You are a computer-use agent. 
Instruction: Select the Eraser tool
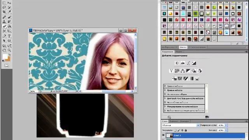tap(4, 26)
